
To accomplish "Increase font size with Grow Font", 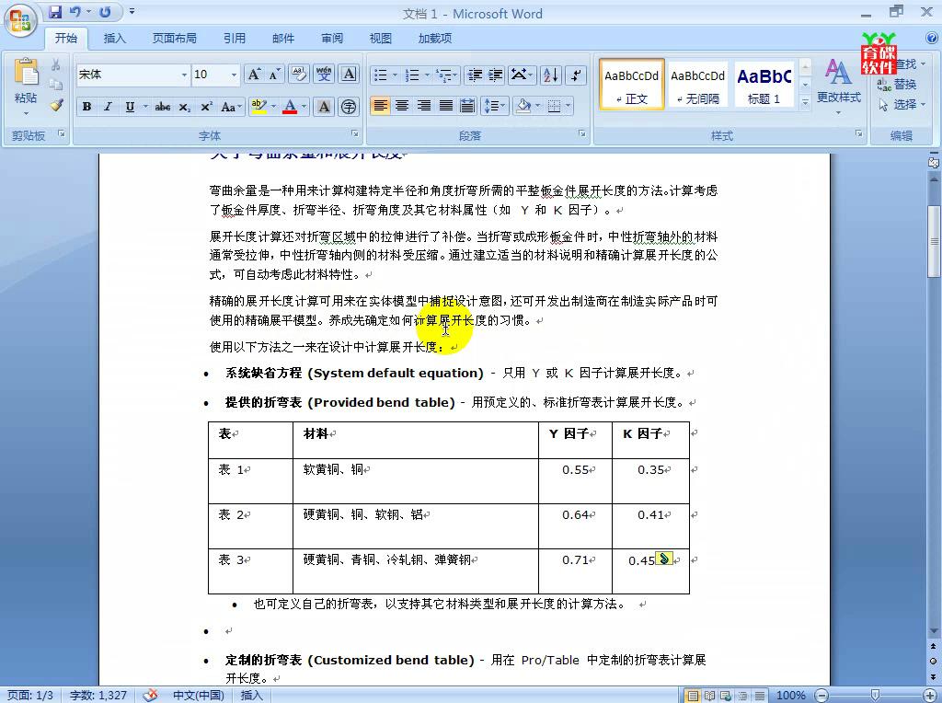I will [x=254, y=75].
